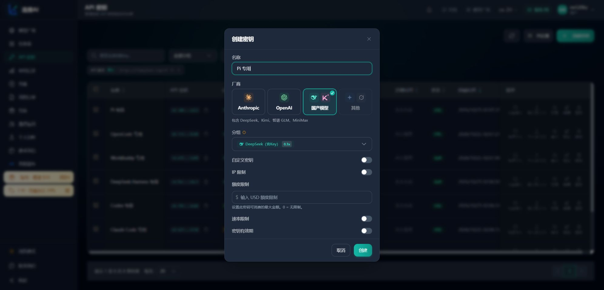Viewport: 604px width, 290px height.
Task: Click the note 设置此密钥可消费的最大金额
Action: [x=267, y=207]
